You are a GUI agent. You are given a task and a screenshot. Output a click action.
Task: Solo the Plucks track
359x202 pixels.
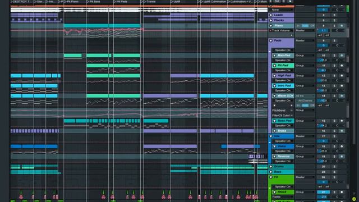pos(334,20)
